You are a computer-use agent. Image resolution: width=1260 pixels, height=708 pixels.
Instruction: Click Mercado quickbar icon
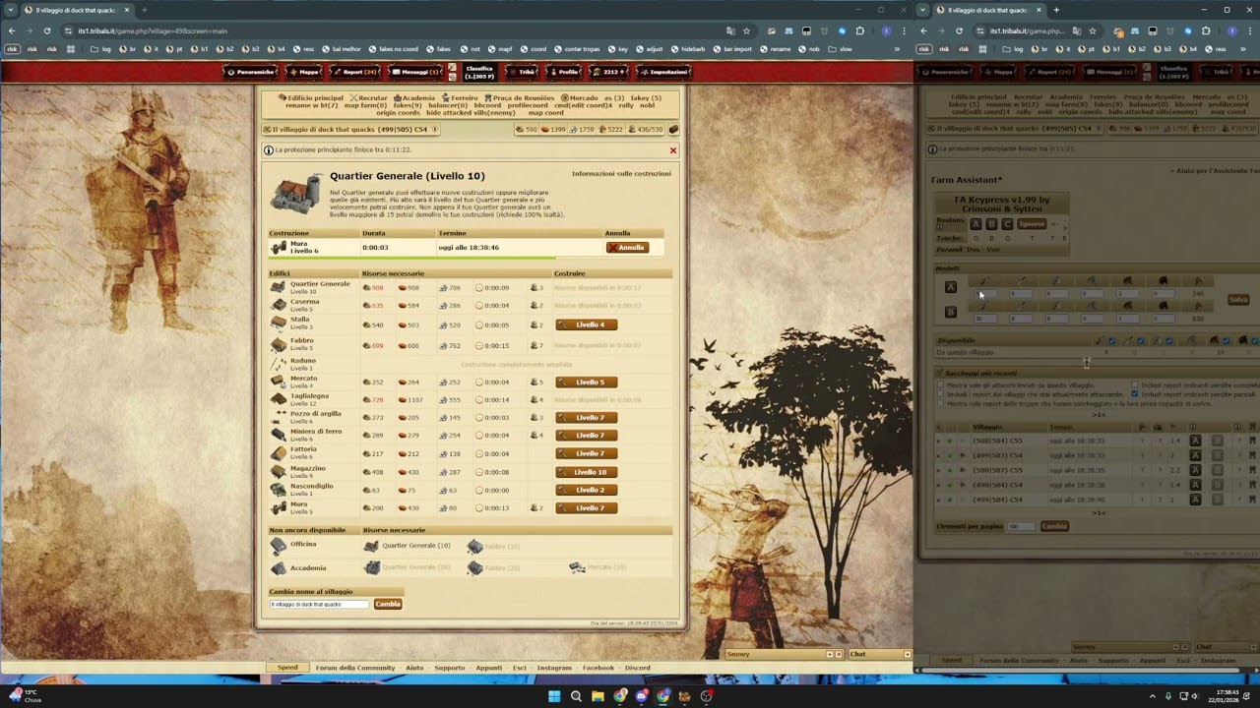(565, 98)
